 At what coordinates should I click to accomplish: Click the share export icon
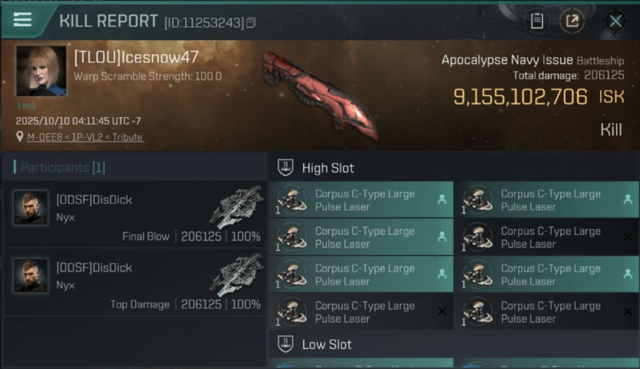[x=572, y=21]
